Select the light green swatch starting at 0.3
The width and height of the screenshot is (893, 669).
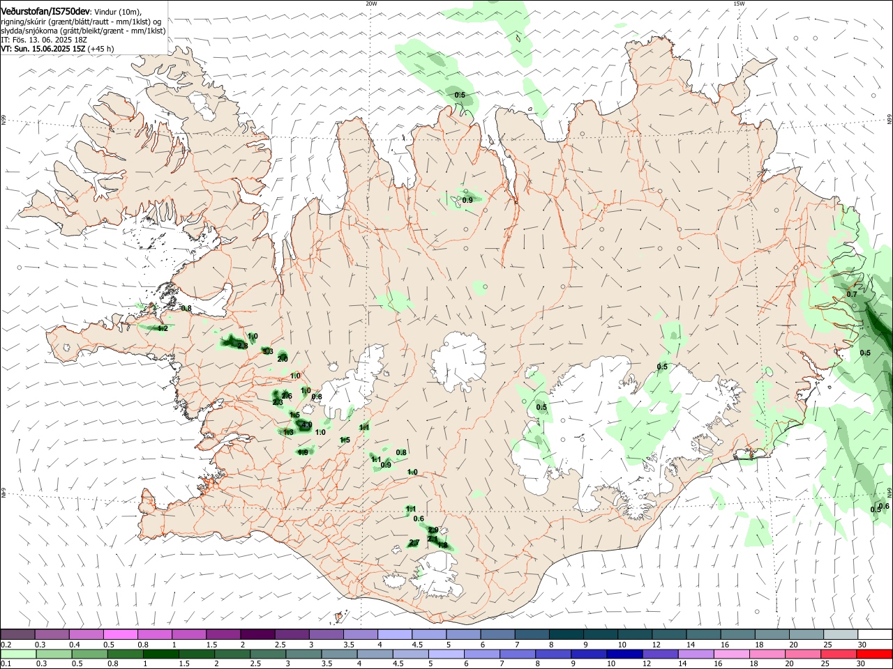click(52, 654)
